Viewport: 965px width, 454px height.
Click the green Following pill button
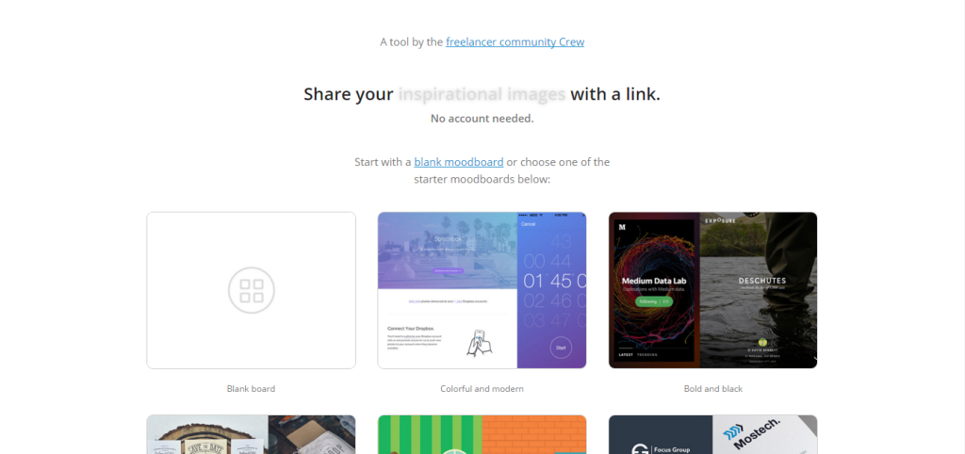point(654,301)
